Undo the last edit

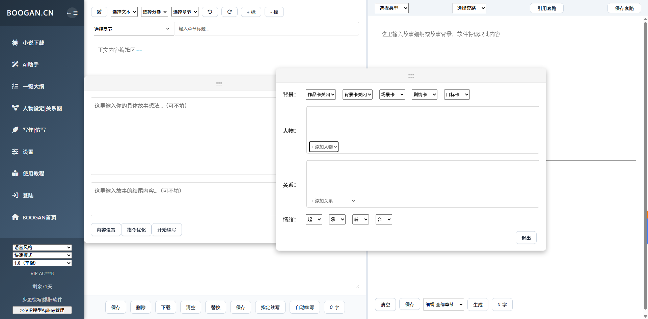pos(210,12)
